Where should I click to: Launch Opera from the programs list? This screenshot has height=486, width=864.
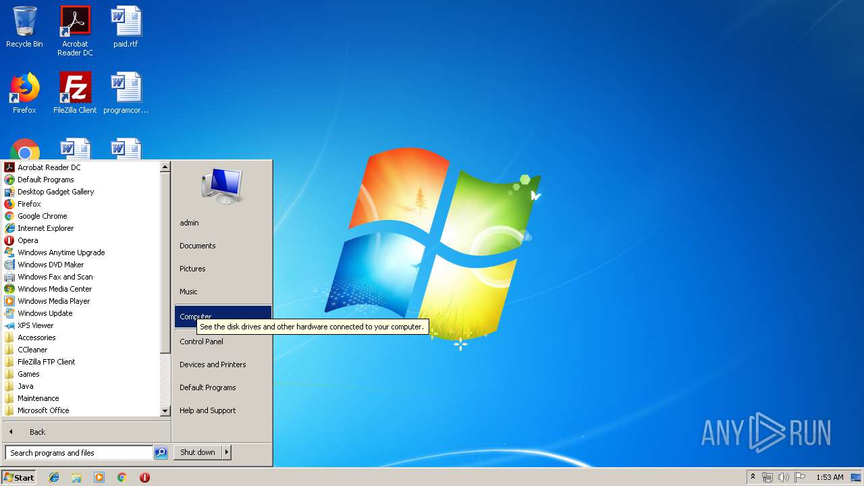tap(28, 240)
